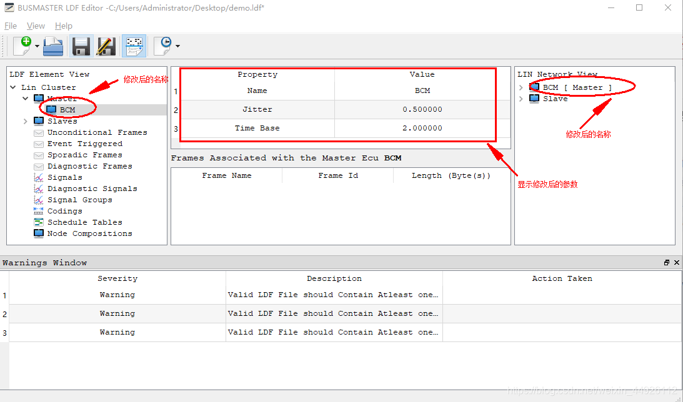The image size is (683, 402).
Task: Click the Description column header in Warnings
Action: [x=334, y=279]
